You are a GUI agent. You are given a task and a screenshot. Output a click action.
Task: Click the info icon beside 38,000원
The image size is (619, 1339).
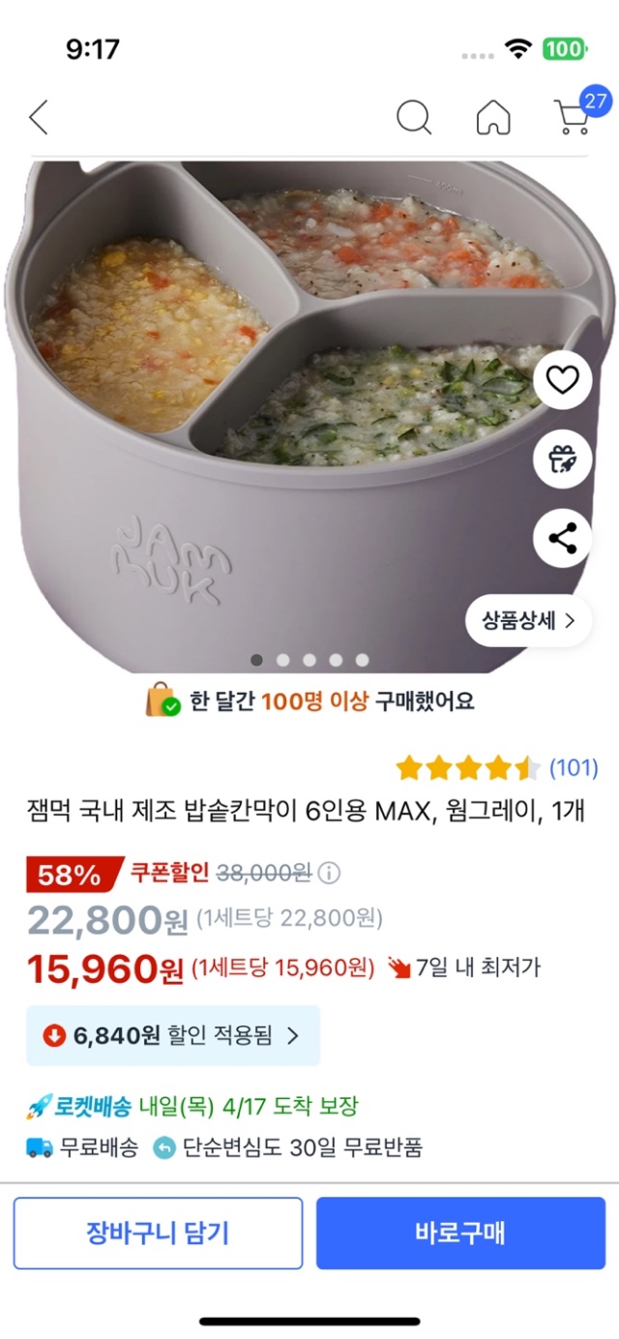(330, 874)
